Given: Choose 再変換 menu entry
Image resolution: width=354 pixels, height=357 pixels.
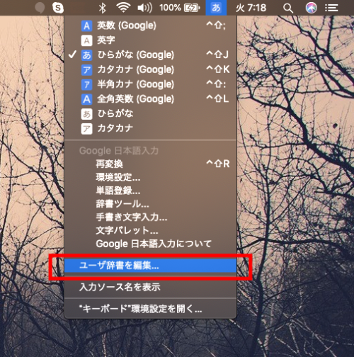Looking at the screenshot, I should 150,164.
